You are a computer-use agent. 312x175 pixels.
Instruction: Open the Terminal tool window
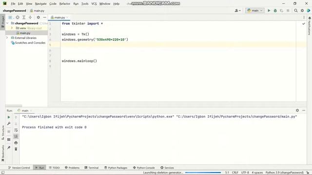[92, 168]
